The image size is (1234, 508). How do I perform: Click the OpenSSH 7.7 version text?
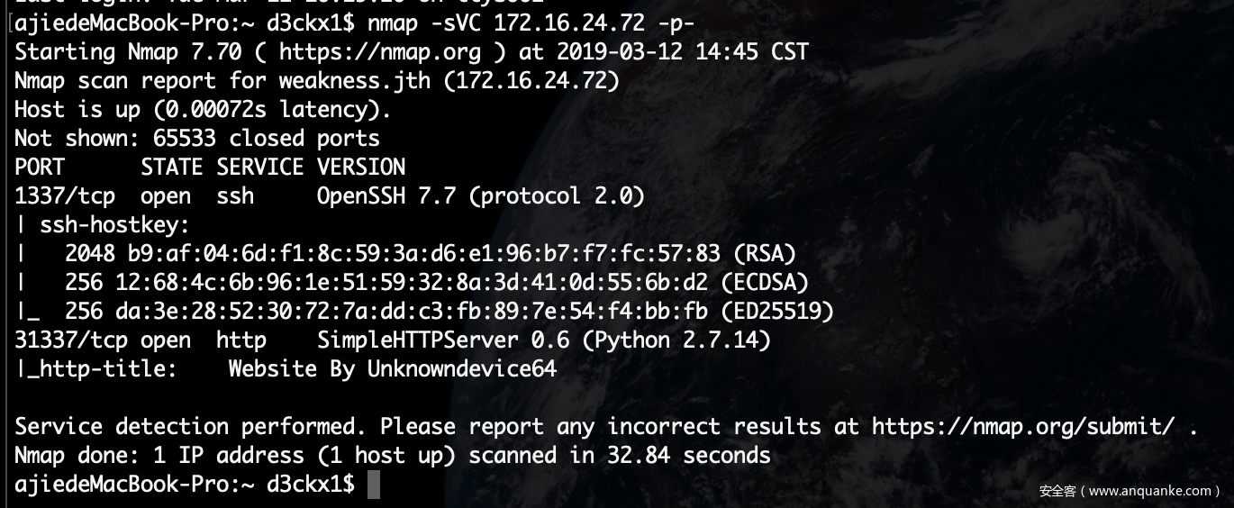386,195
